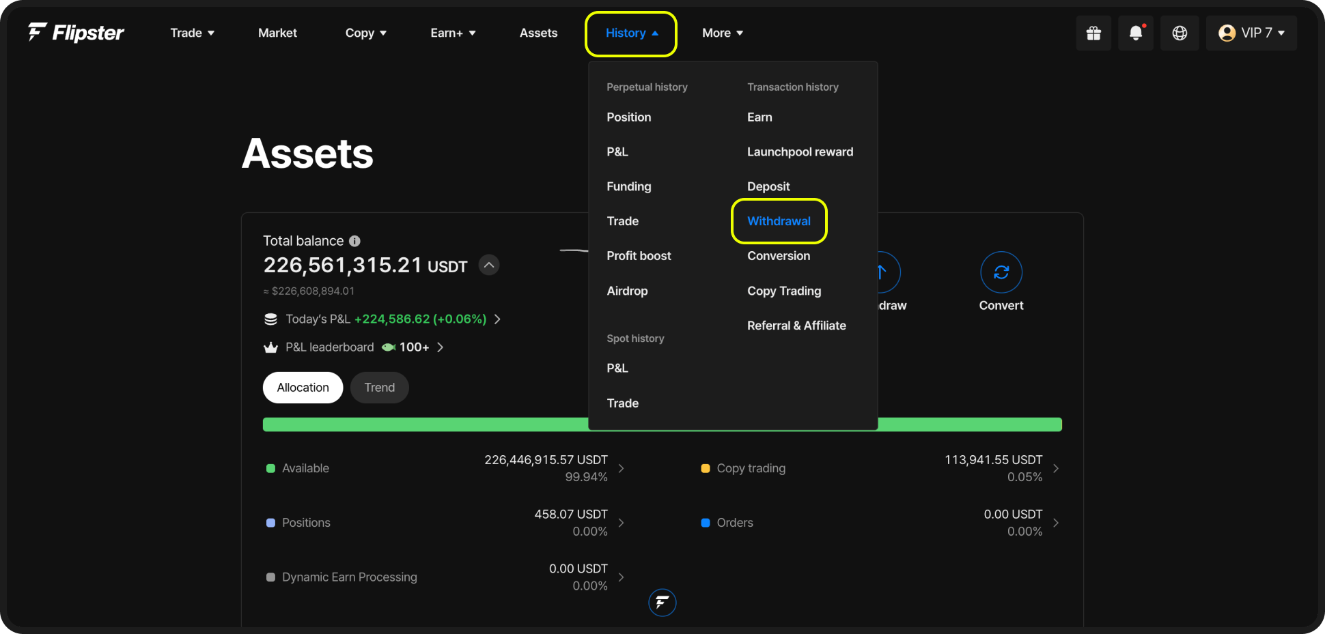Expand the Trade menu
The height and width of the screenshot is (634, 1325).
coord(192,33)
